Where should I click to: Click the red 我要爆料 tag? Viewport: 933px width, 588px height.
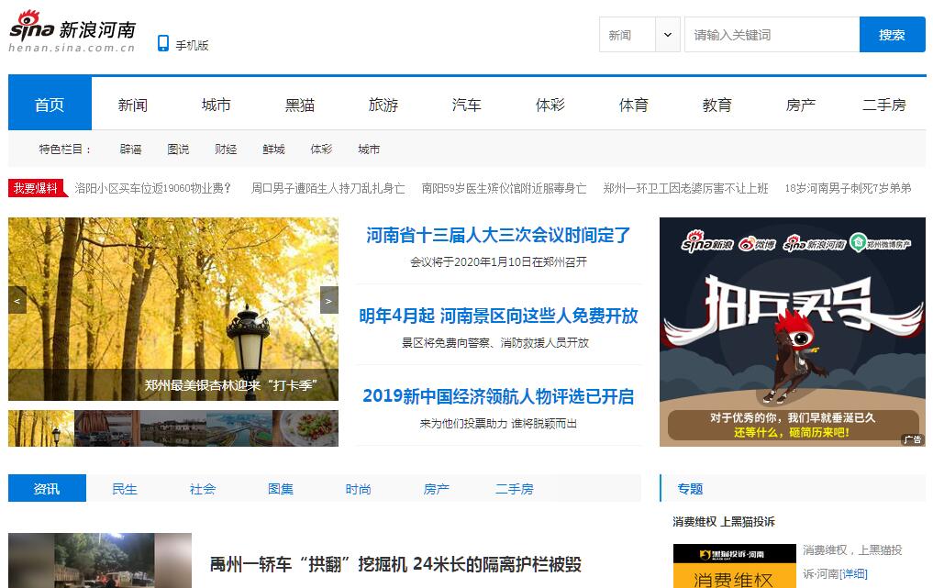(35, 188)
